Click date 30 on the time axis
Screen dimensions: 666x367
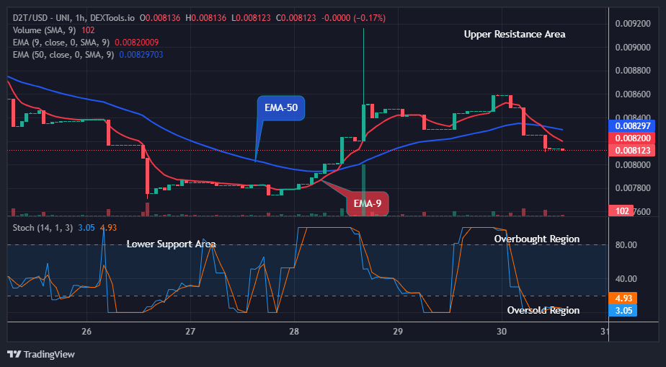click(502, 332)
